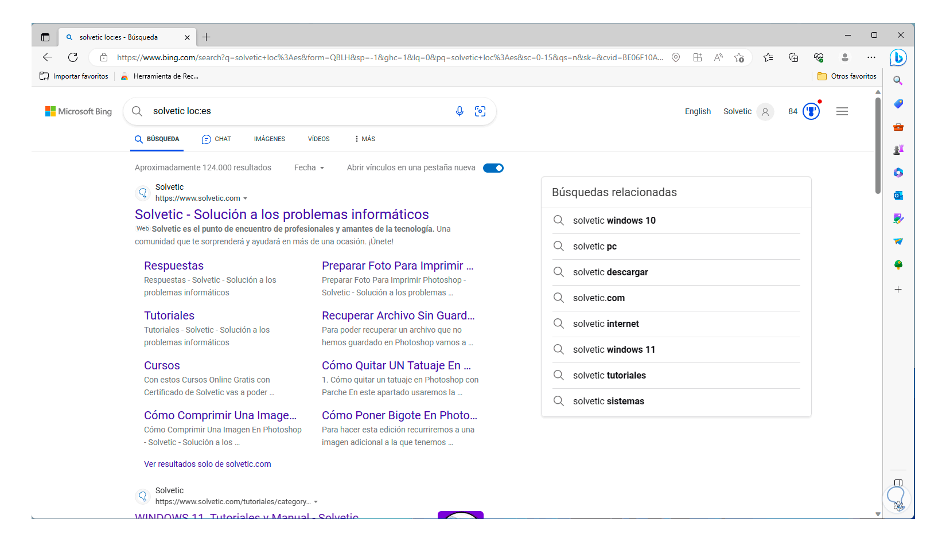Viewport: 946px width, 542px height.
Task: Open the MÁS more options menu
Action: click(x=365, y=139)
